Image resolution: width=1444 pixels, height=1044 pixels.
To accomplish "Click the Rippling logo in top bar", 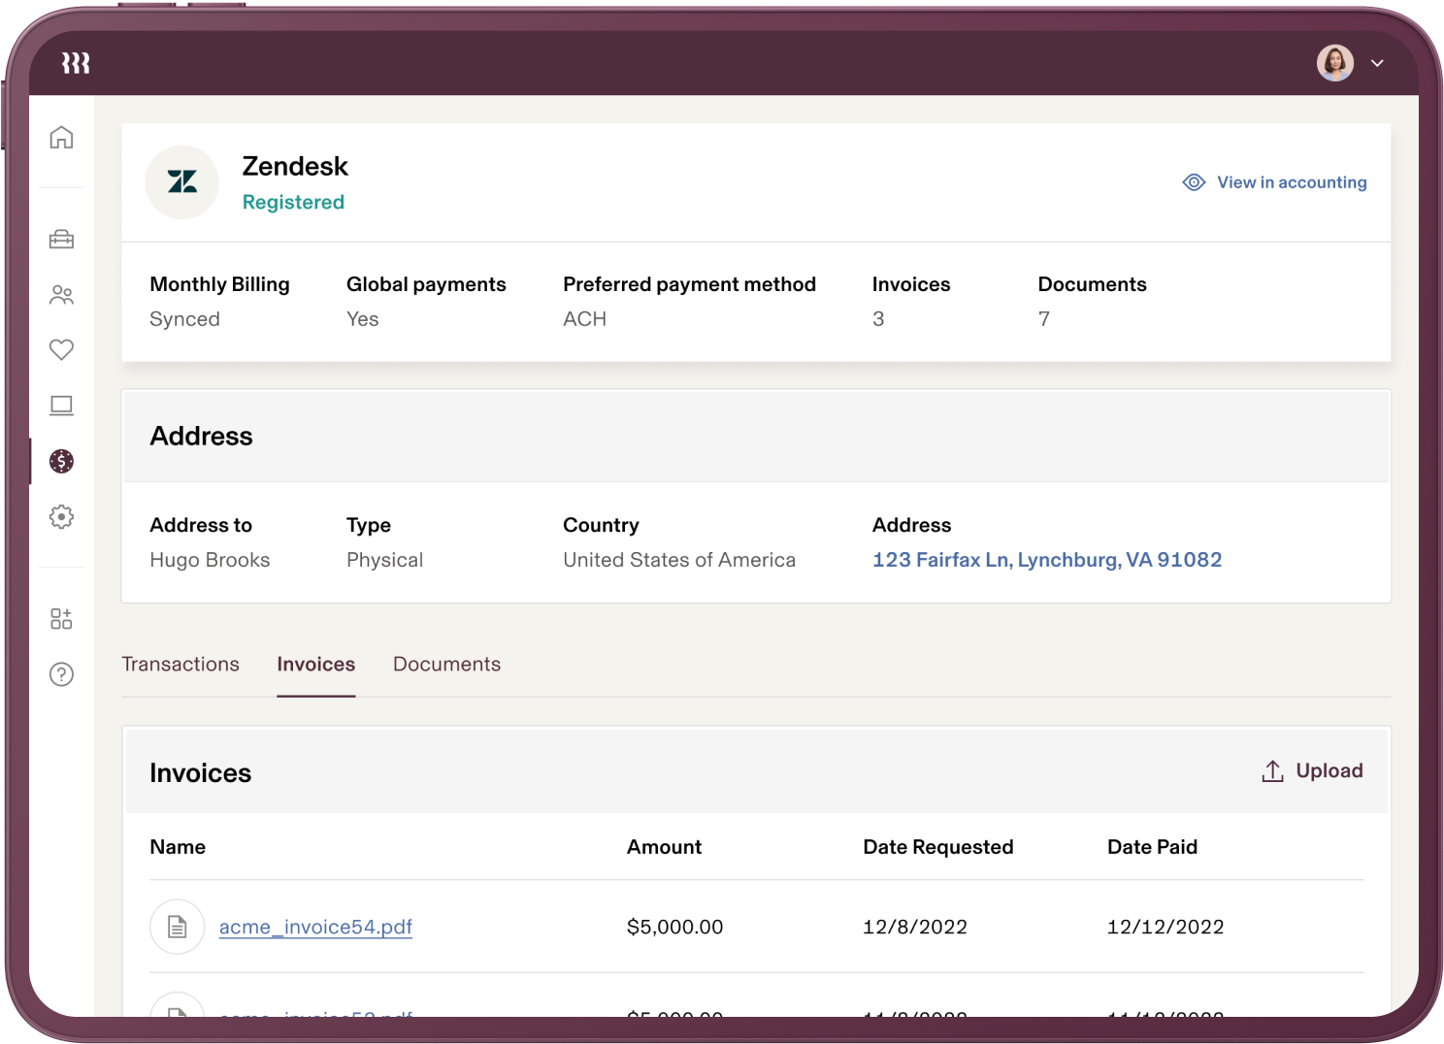I will 76,63.
